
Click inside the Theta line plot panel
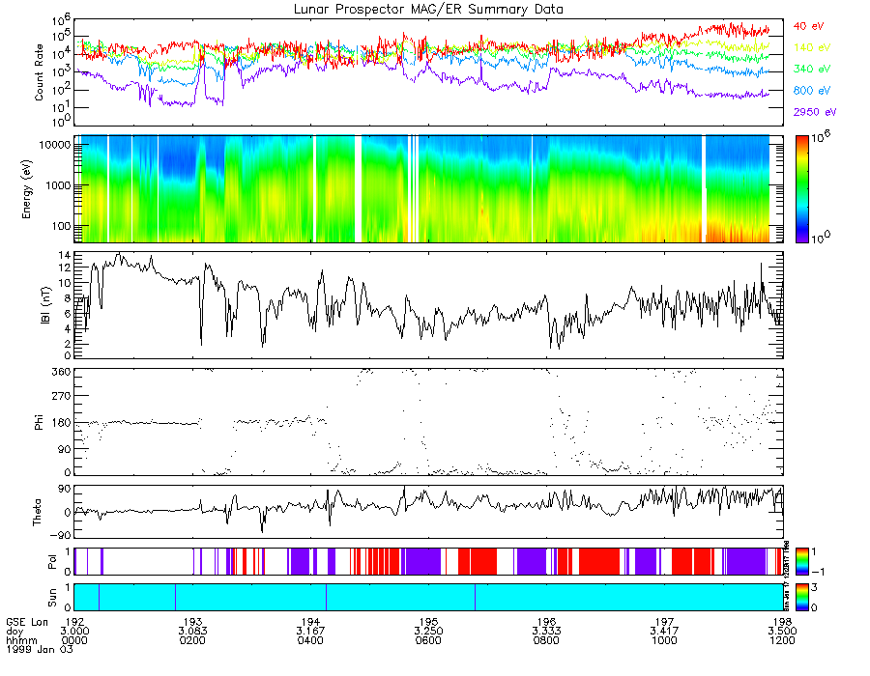428,512
